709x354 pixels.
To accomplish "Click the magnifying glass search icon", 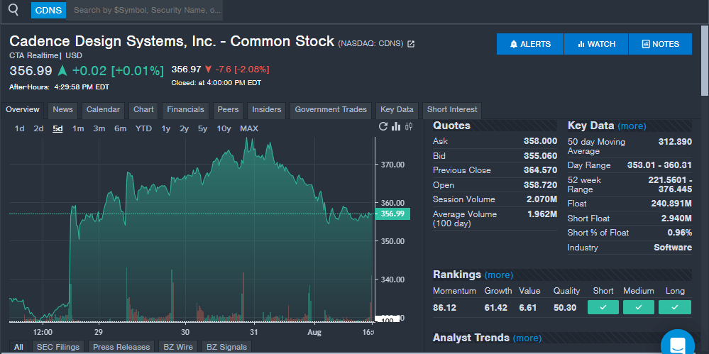I will point(13,9).
